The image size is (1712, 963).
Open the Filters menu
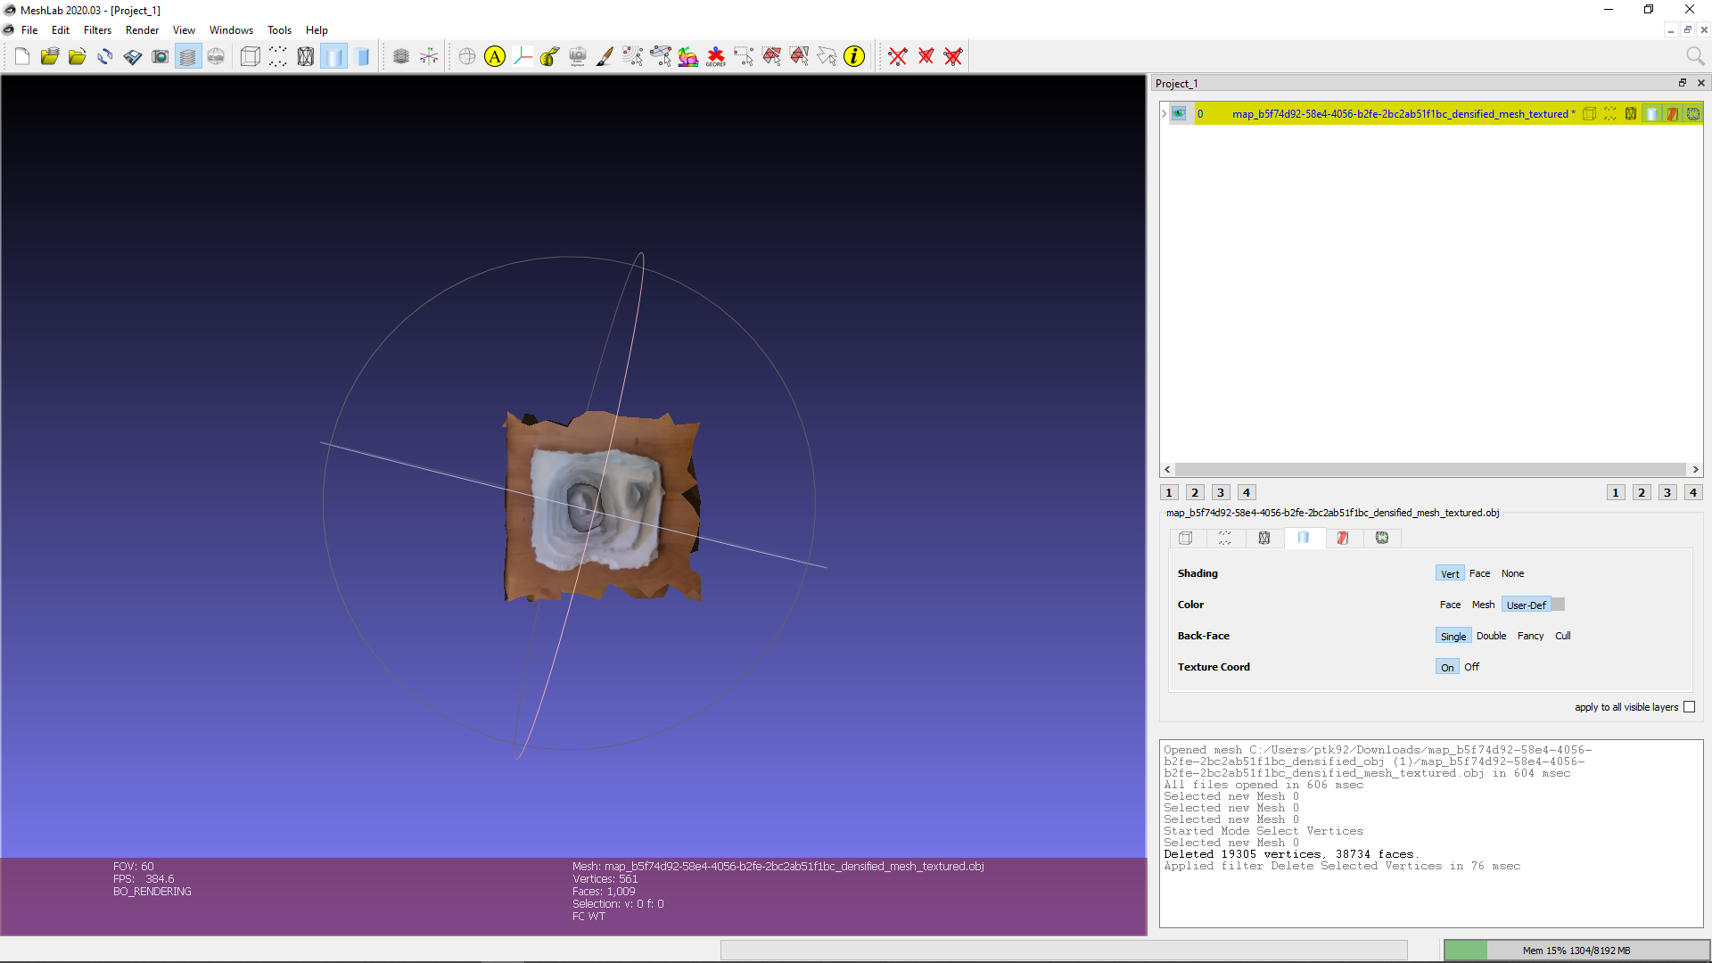click(x=96, y=29)
